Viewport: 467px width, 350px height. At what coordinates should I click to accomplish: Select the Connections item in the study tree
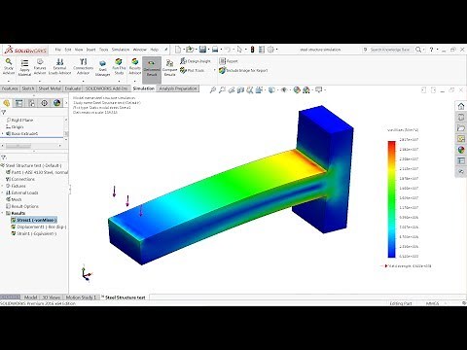click(20, 179)
